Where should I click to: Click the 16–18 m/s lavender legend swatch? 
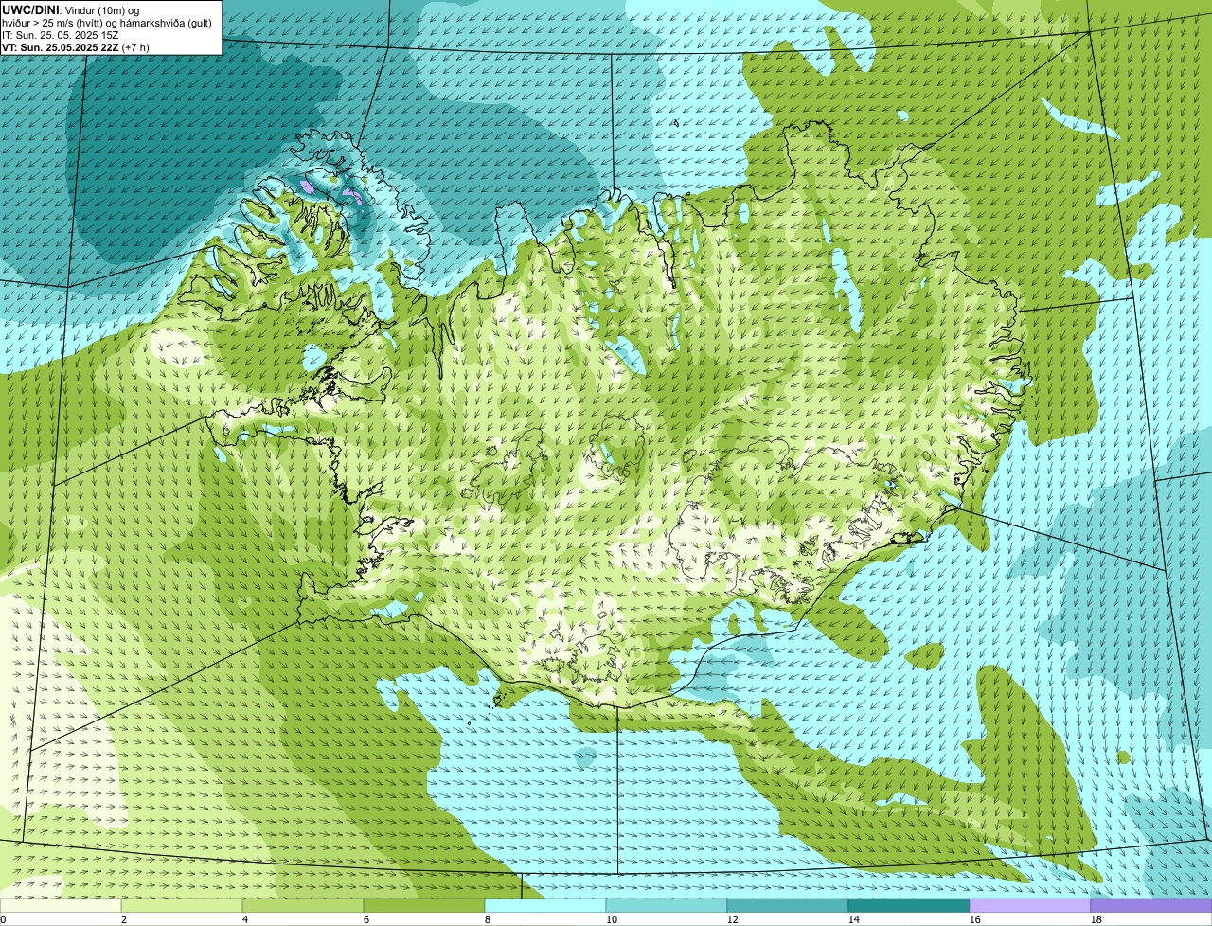coord(1030,905)
